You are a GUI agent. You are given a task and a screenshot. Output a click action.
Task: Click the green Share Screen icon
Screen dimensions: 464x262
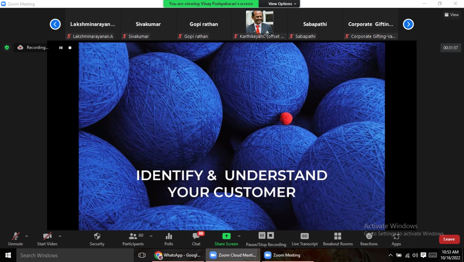click(226, 236)
